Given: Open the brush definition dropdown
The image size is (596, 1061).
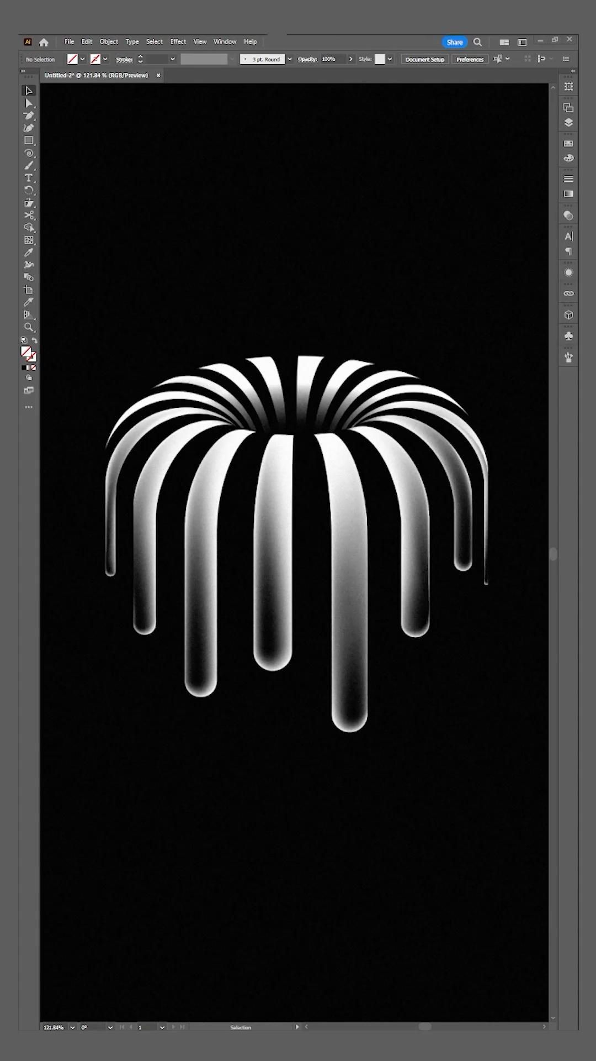Looking at the screenshot, I should pyautogui.click(x=290, y=59).
